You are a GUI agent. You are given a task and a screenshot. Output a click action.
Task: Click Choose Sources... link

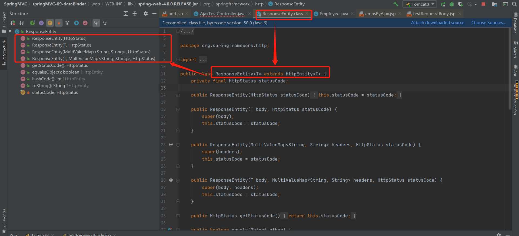coord(489,23)
